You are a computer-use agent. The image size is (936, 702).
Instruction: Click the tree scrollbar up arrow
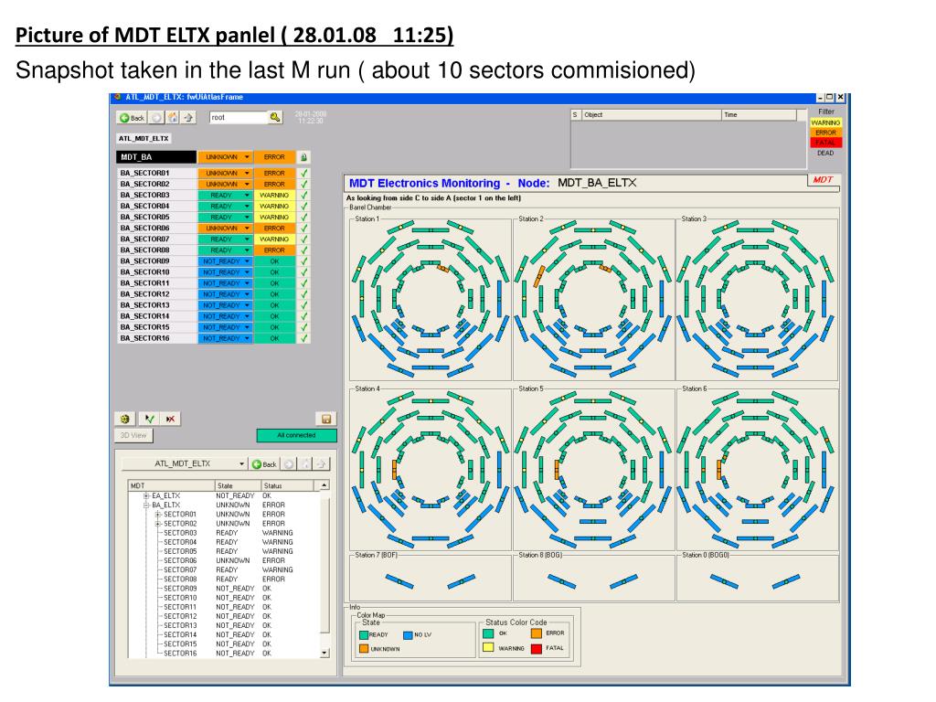point(324,485)
